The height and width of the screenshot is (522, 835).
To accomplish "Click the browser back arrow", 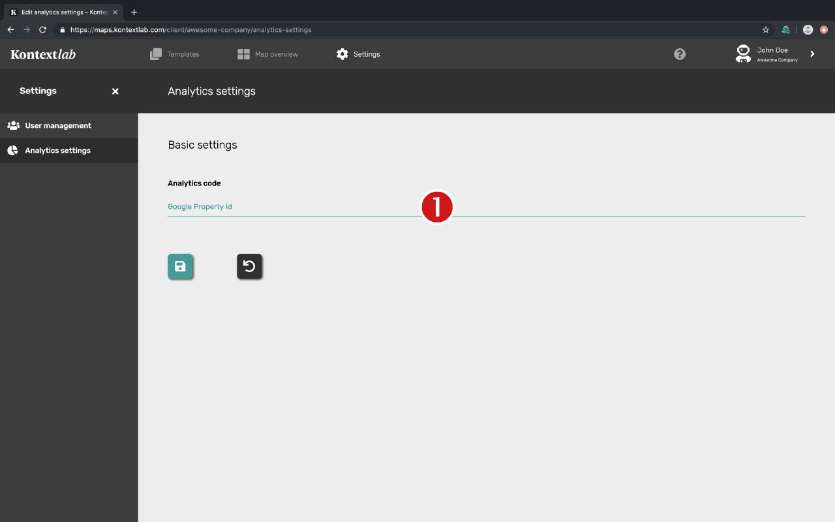I will pos(10,29).
